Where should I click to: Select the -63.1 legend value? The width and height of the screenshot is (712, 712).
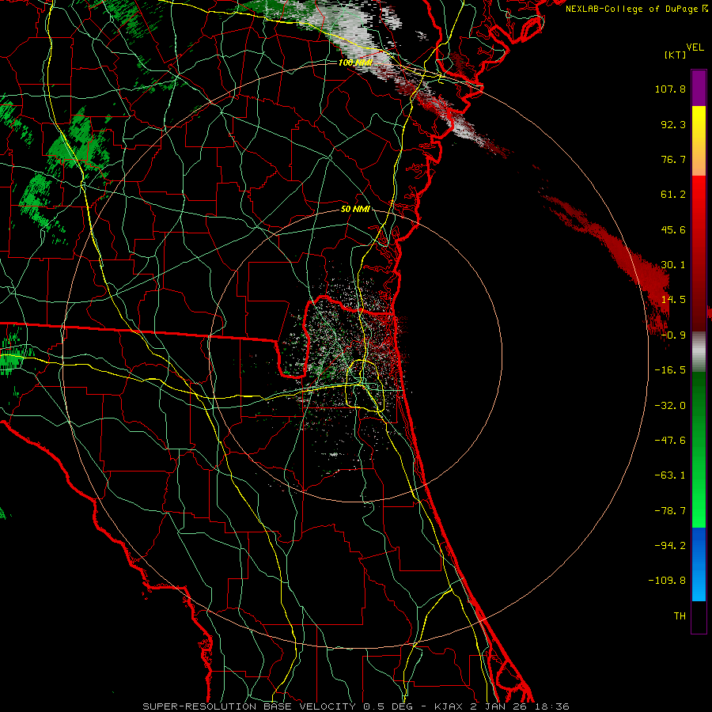pyautogui.click(x=670, y=475)
